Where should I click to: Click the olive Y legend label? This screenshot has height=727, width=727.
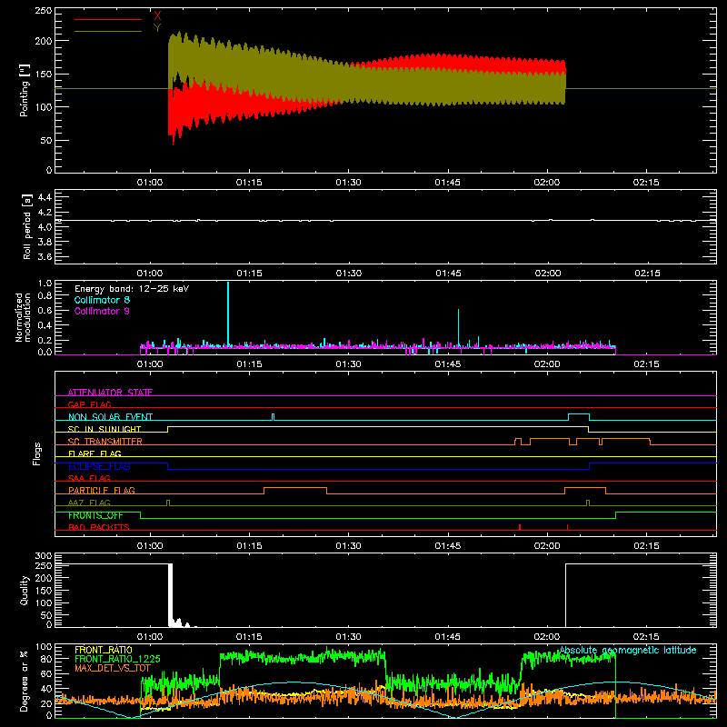[x=157, y=28]
